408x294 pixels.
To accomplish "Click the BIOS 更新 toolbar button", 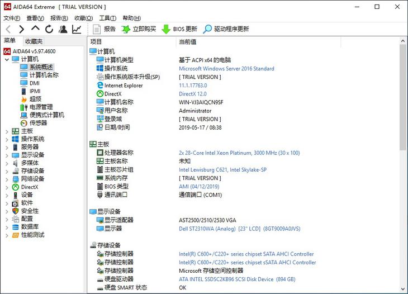I will (x=179, y=29).
